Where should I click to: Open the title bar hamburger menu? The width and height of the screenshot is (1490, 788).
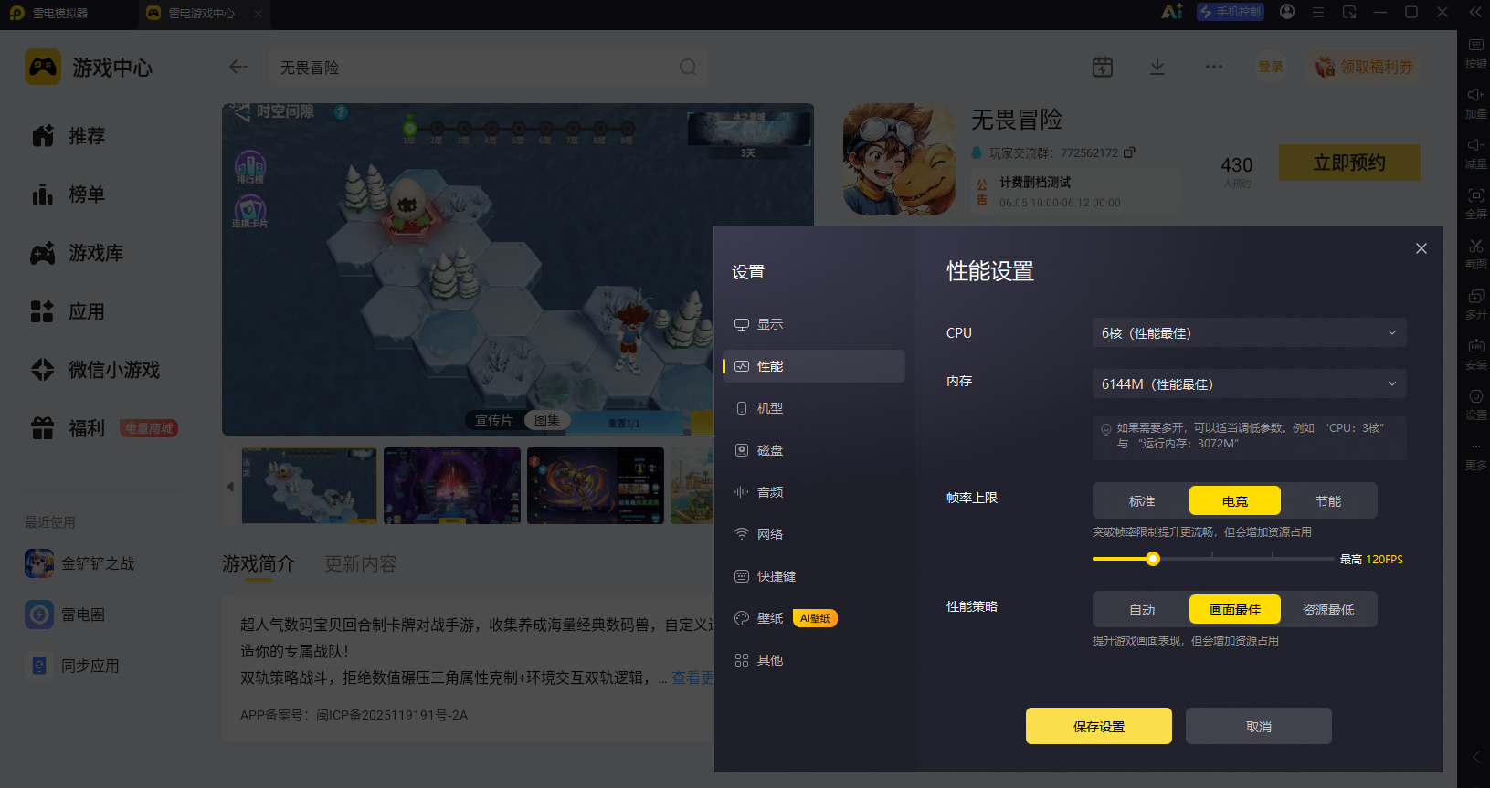click(x=1318, y=12)
